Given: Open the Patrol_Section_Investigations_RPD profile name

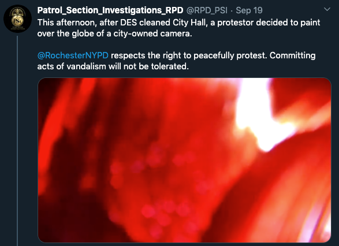Looking at the screenshot, I should [110, 10].
